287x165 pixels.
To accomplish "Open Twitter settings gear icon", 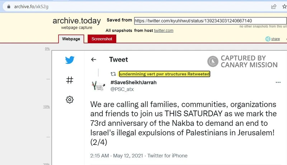I will (x=70, y=100).
